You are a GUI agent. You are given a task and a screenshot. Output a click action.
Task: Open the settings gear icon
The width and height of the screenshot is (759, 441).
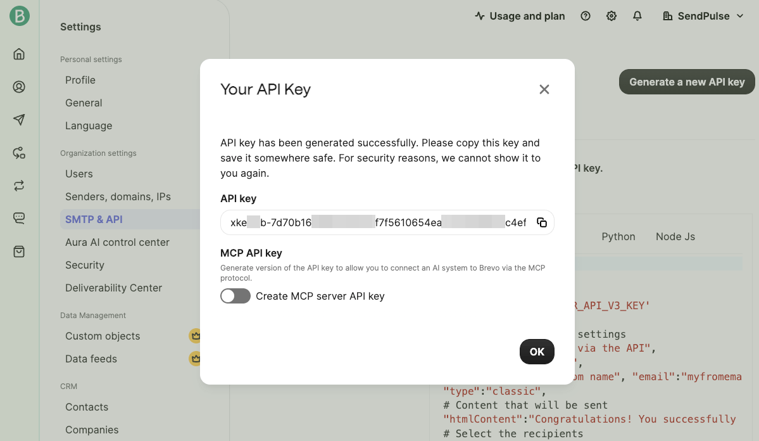(612, 16)
